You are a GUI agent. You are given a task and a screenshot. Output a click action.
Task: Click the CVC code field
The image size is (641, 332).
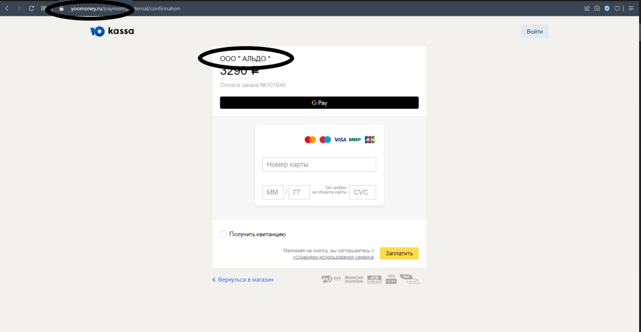click(362, 193)
